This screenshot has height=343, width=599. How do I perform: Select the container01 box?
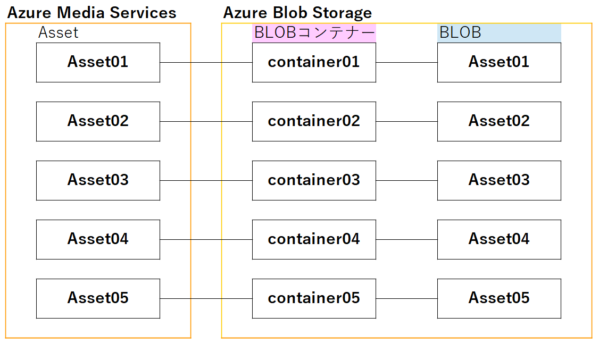tap(314, 62)
